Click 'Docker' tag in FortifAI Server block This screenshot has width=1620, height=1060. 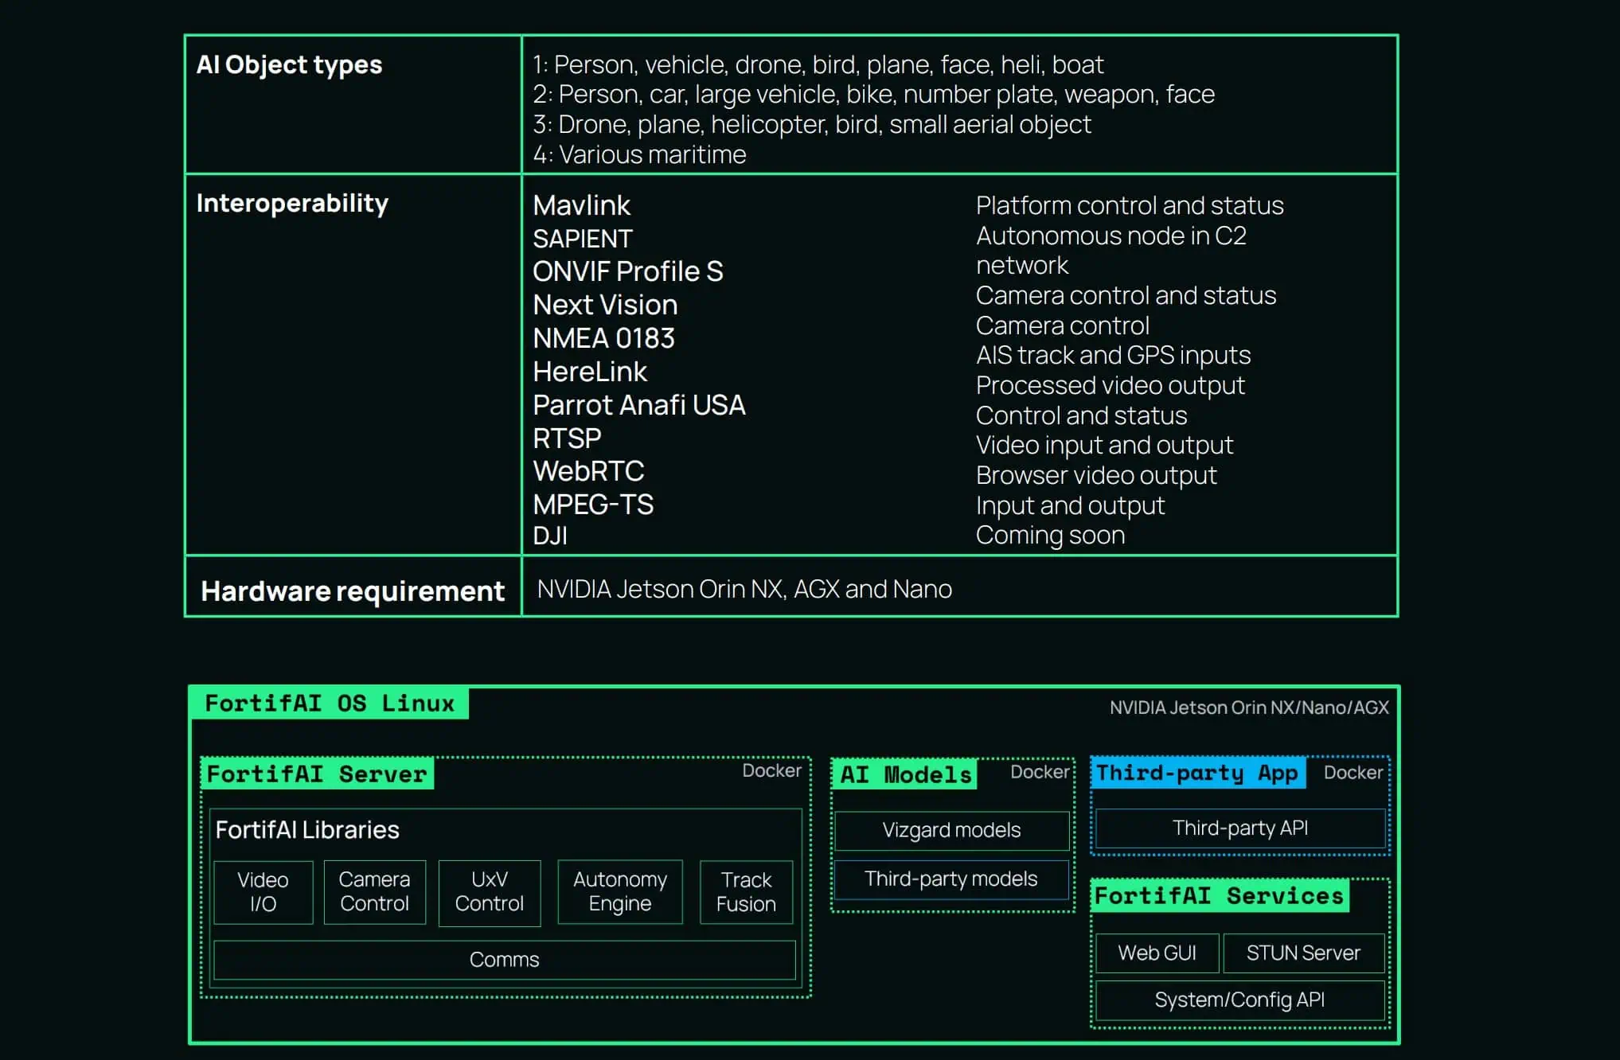coord(771,770)
